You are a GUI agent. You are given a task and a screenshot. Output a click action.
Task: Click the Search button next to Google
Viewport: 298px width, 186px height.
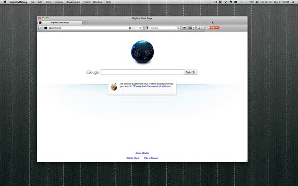coord(190,72)
